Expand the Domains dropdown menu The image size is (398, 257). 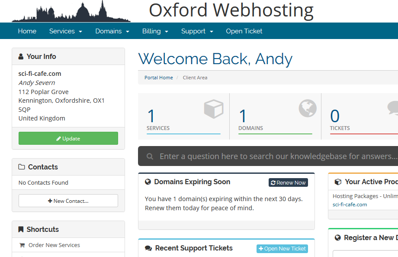coord(112,31)
